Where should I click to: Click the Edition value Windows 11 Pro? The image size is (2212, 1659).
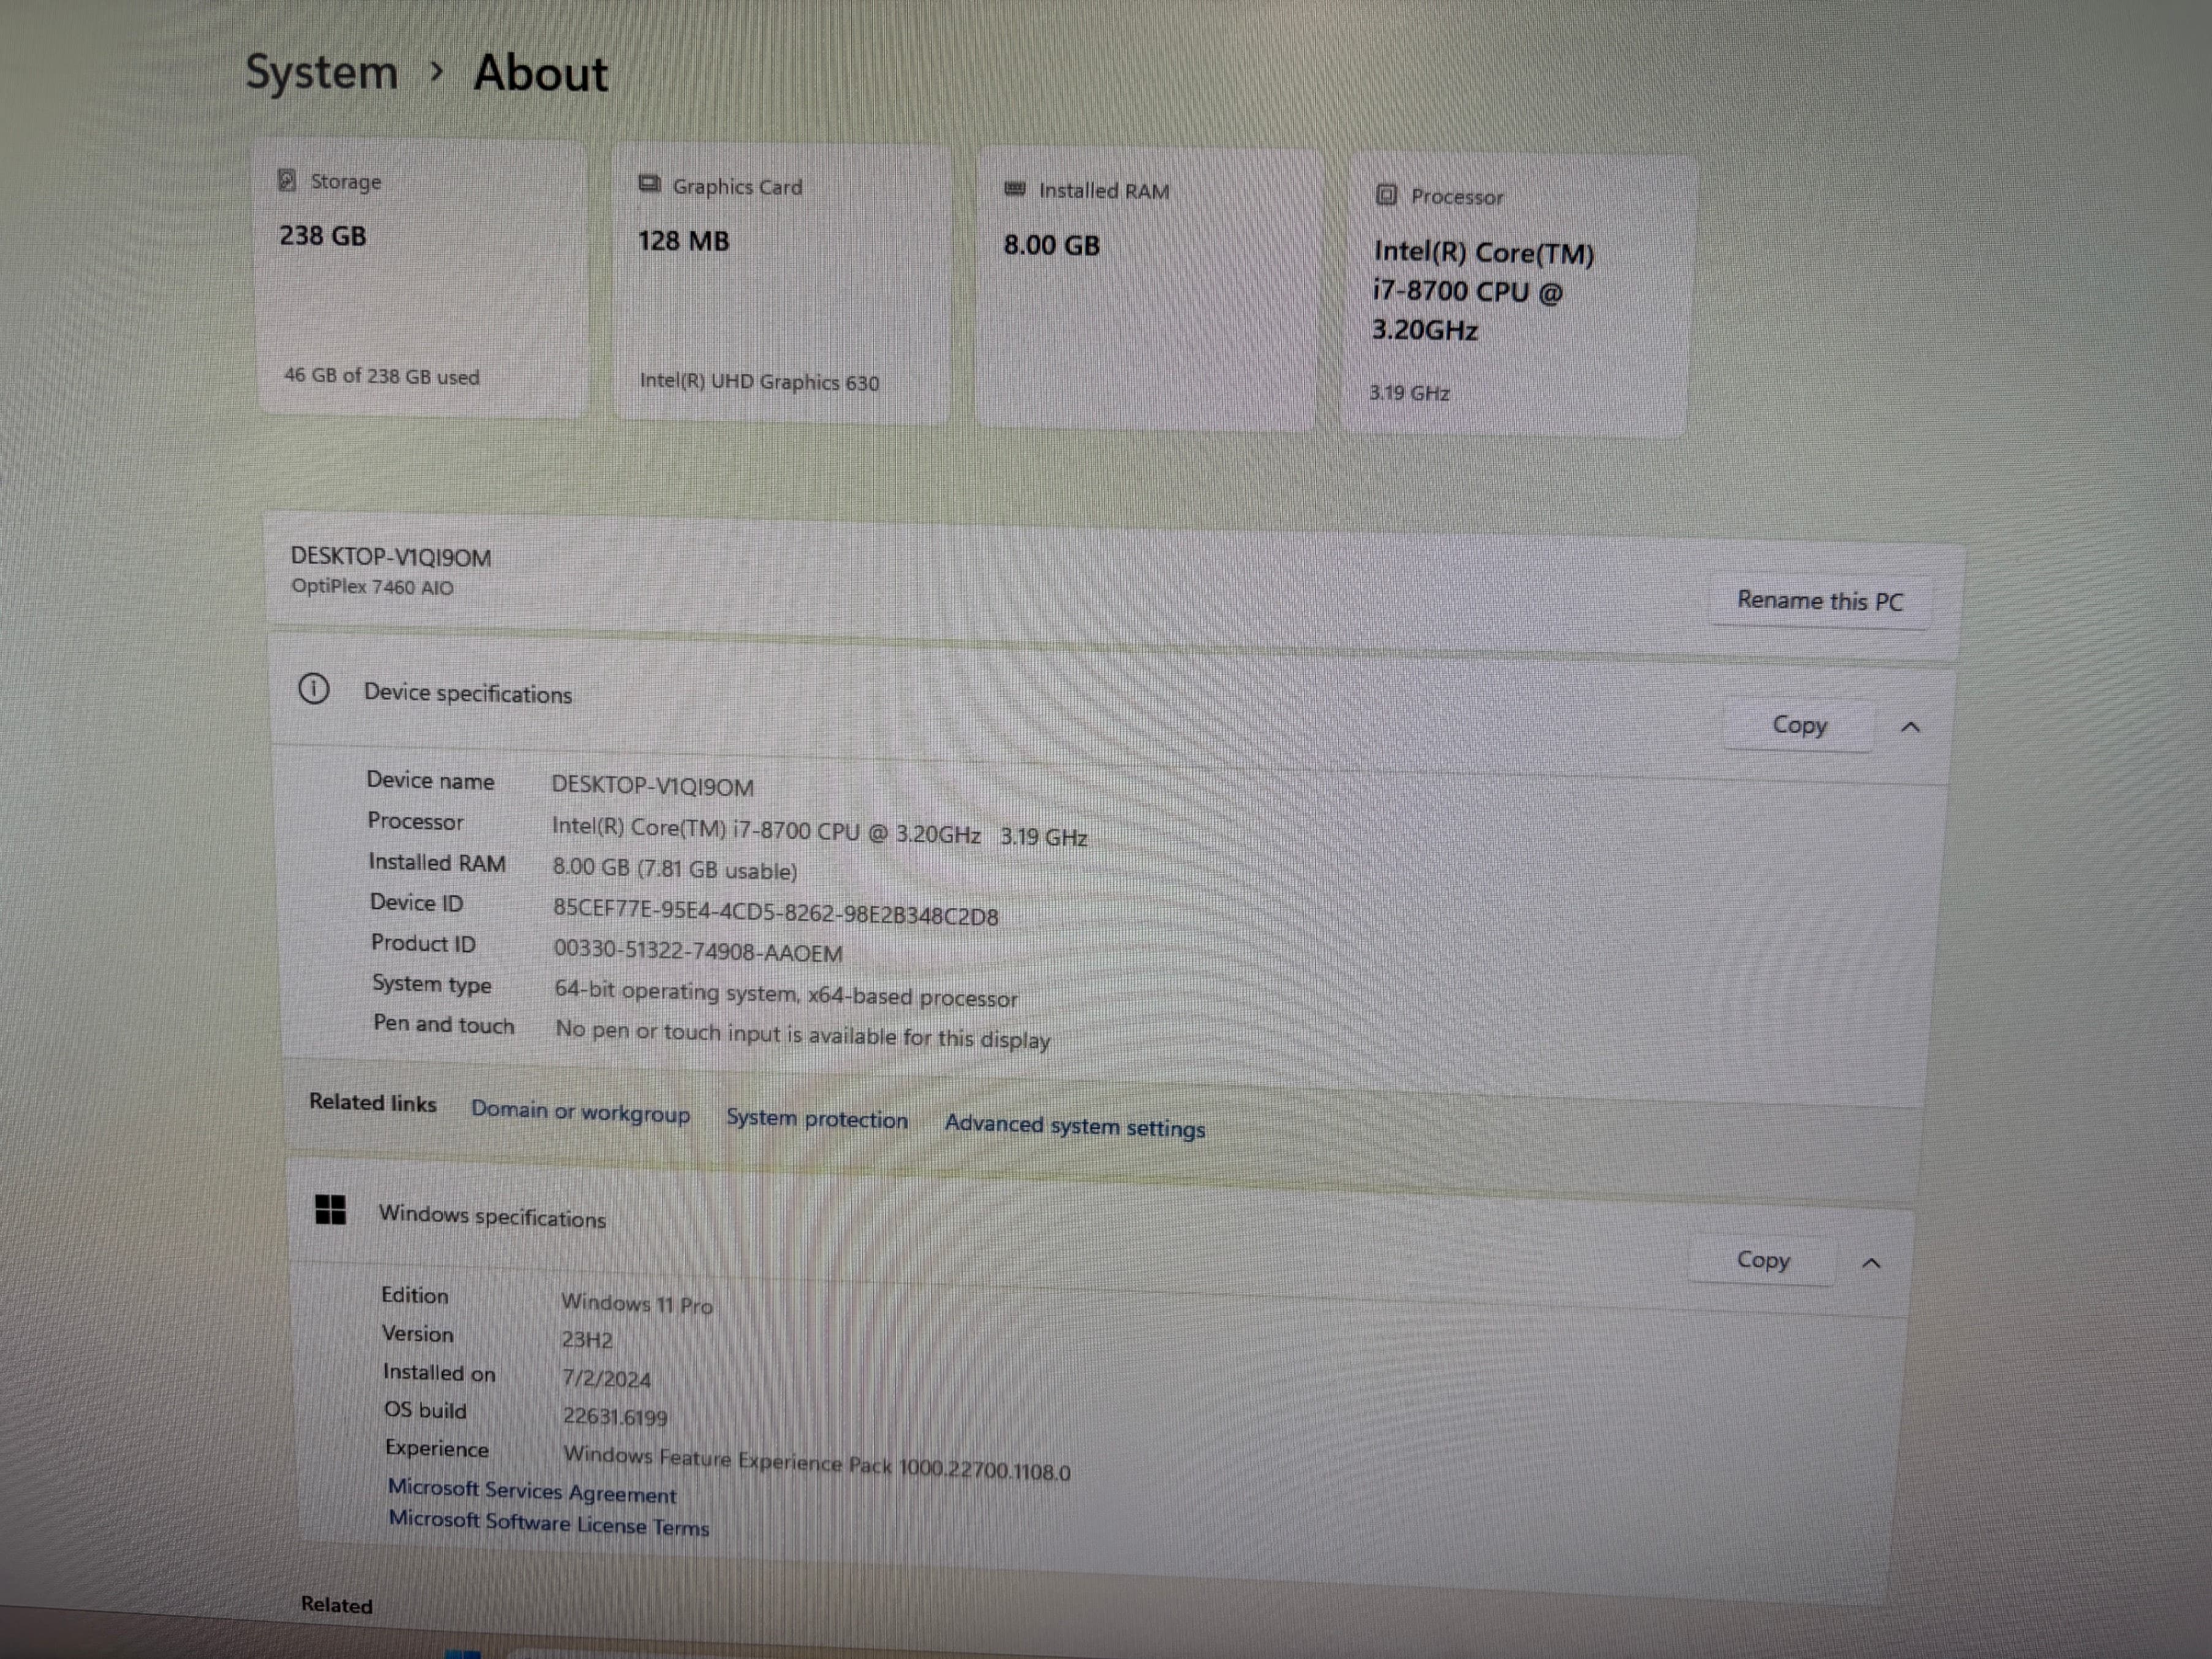[x=637, y=1304]
